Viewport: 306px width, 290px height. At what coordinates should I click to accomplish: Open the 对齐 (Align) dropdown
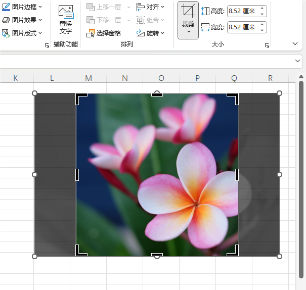[150, 7]
